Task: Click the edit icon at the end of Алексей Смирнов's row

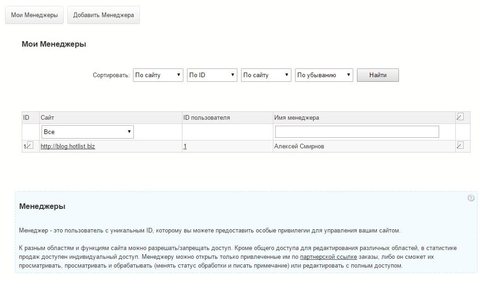Action: 459,146
